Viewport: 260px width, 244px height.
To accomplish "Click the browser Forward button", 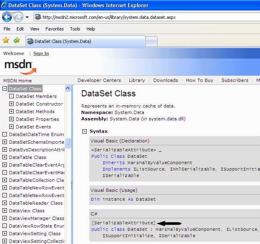I will coord(18,17).
